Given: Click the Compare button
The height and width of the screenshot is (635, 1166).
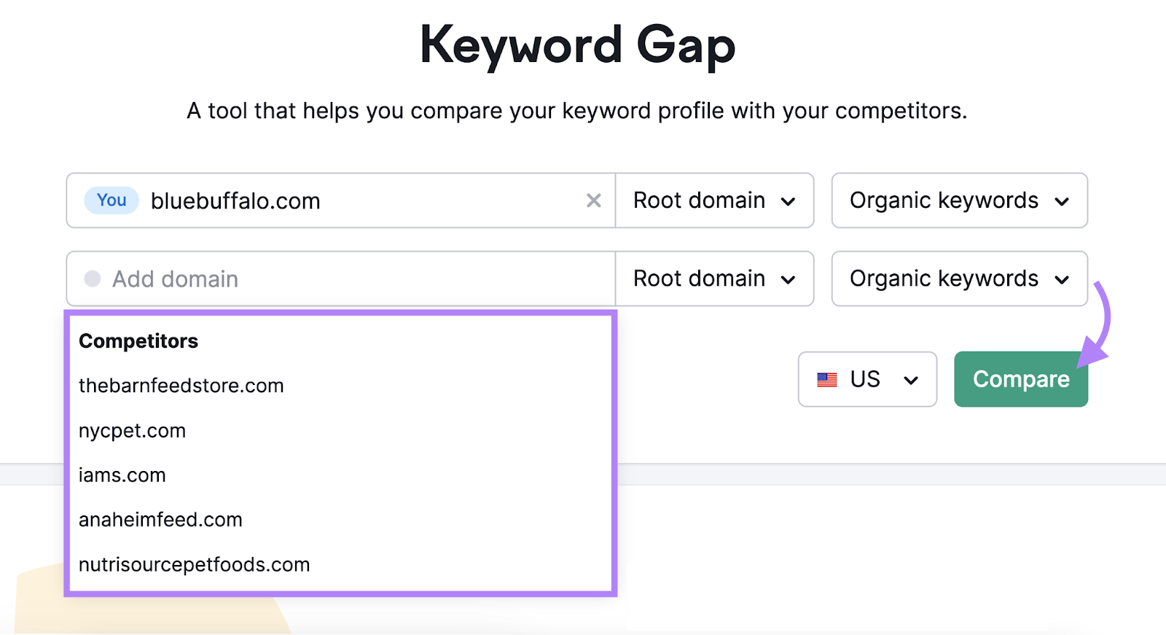Looking at the screenshot, I should click(1020, 379).
